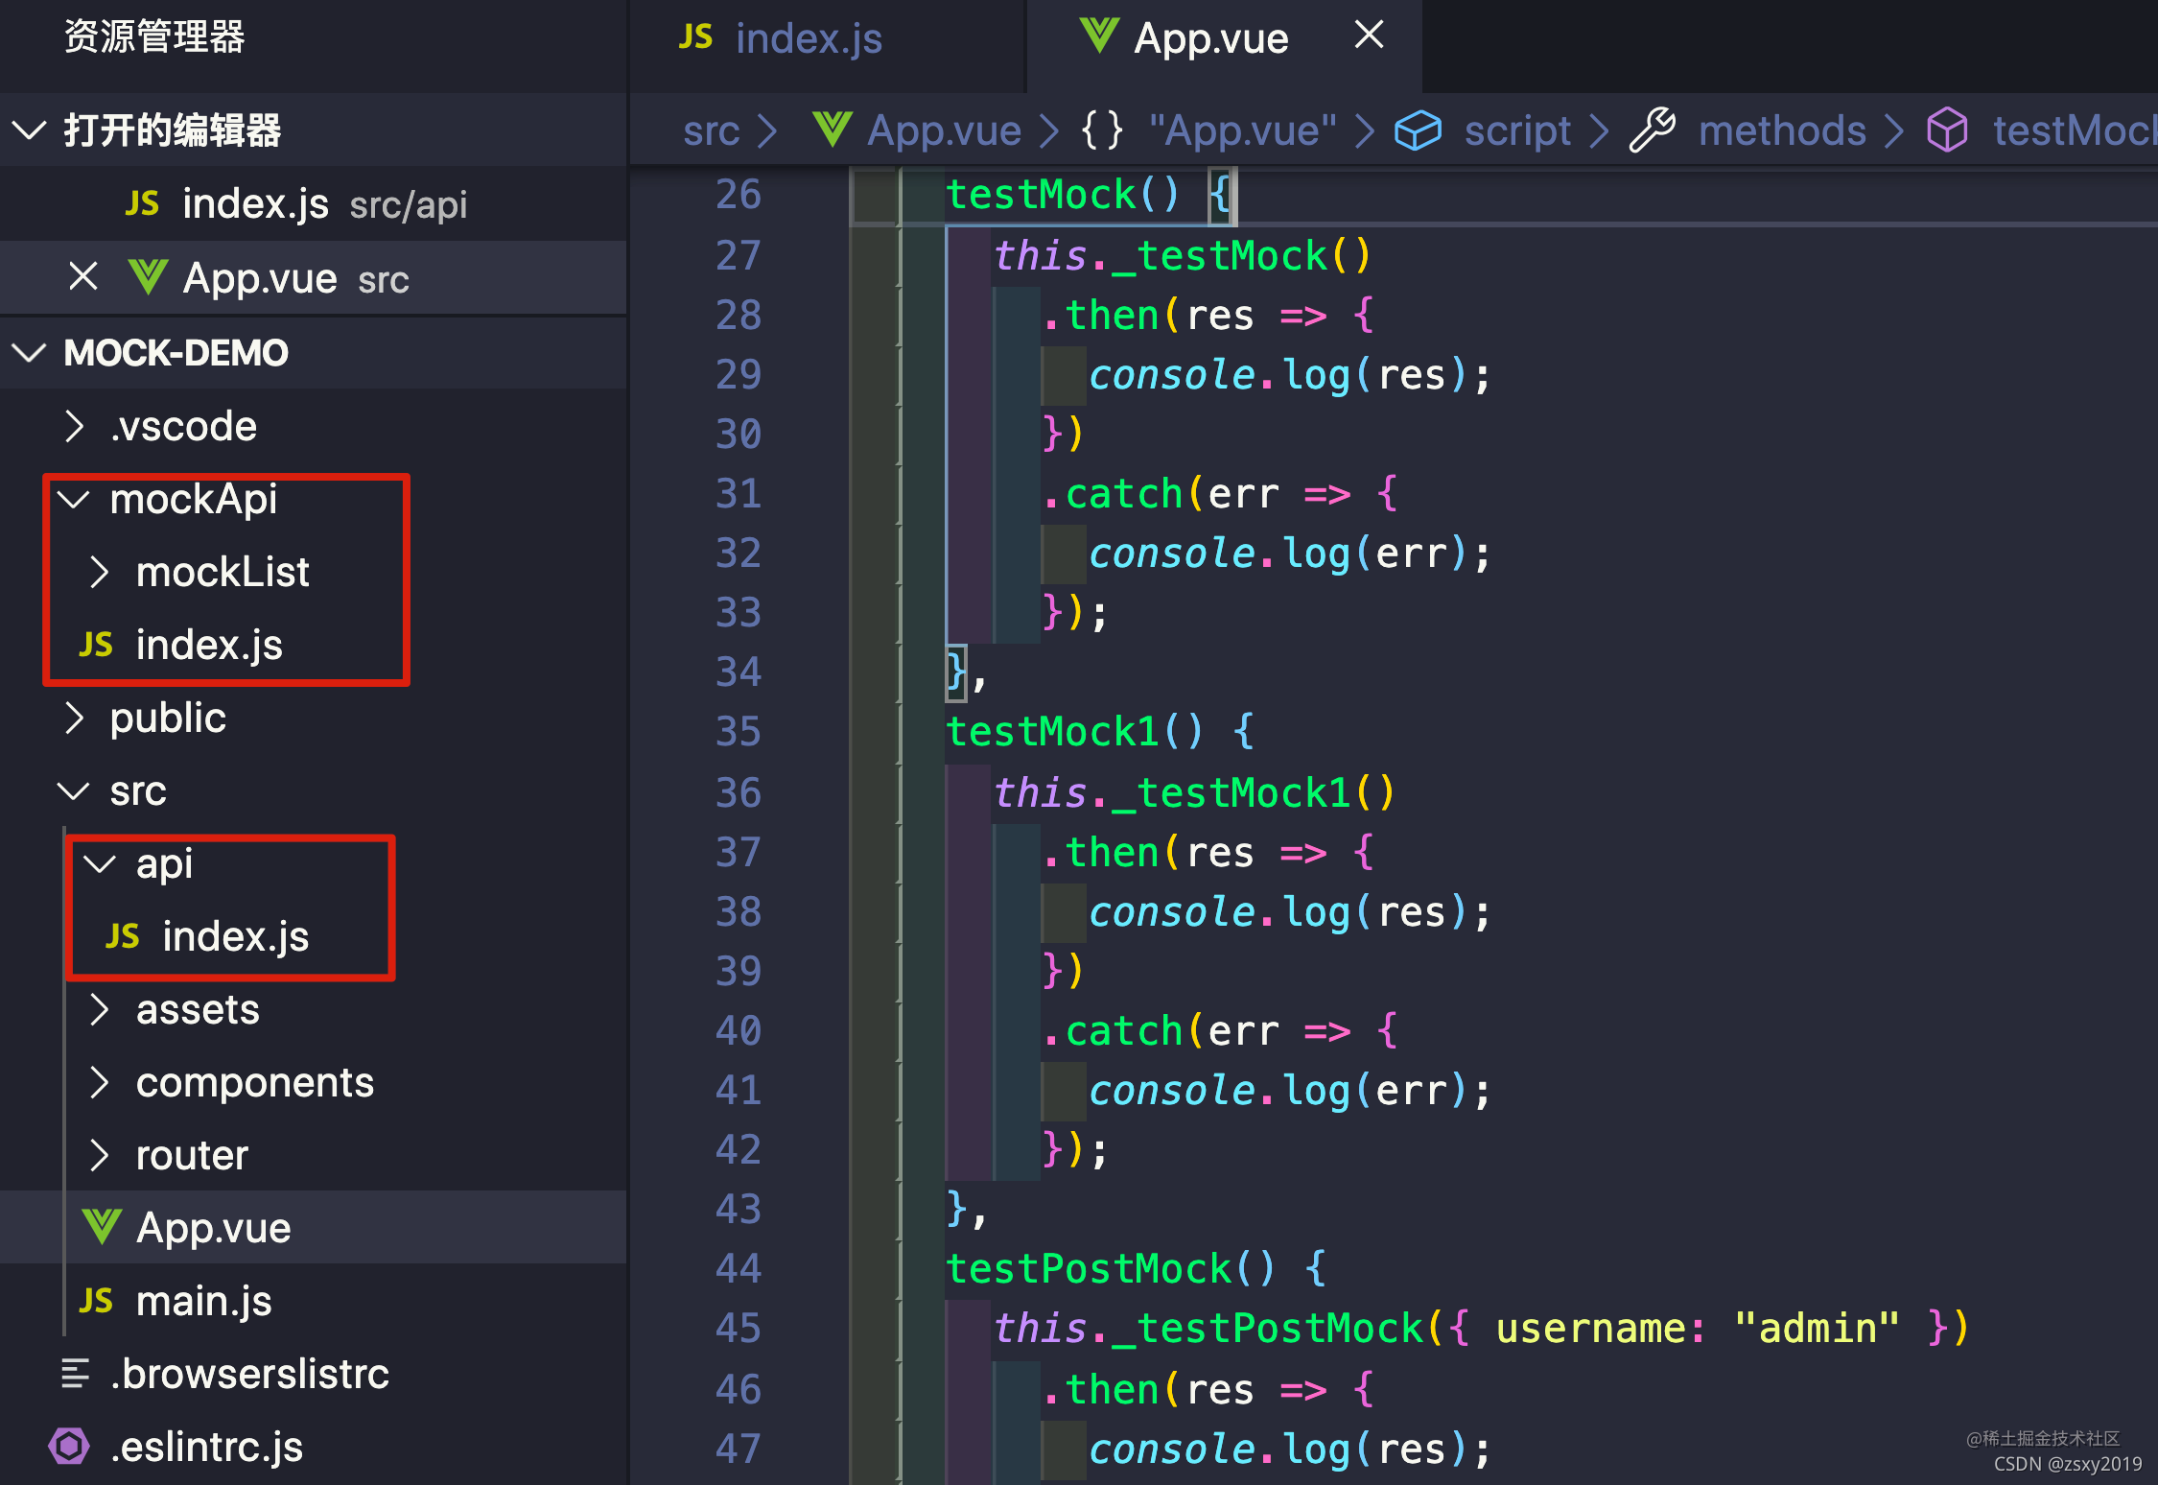This screenshot has height=1485, width=2158.
Task: Click the methods breadcrumb segment
Action: (1782, 130)
